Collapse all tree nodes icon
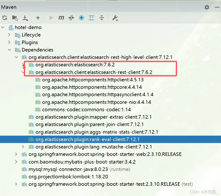 click(x=102, y=18)
